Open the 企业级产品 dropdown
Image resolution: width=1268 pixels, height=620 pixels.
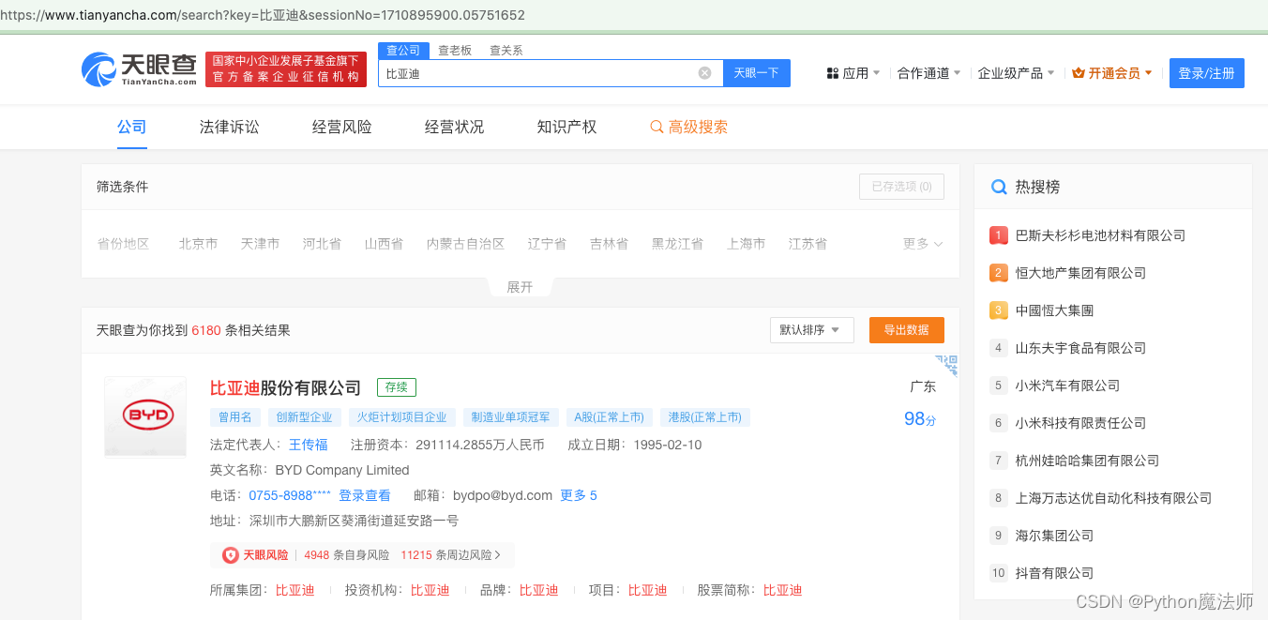tap(1016, 73)
